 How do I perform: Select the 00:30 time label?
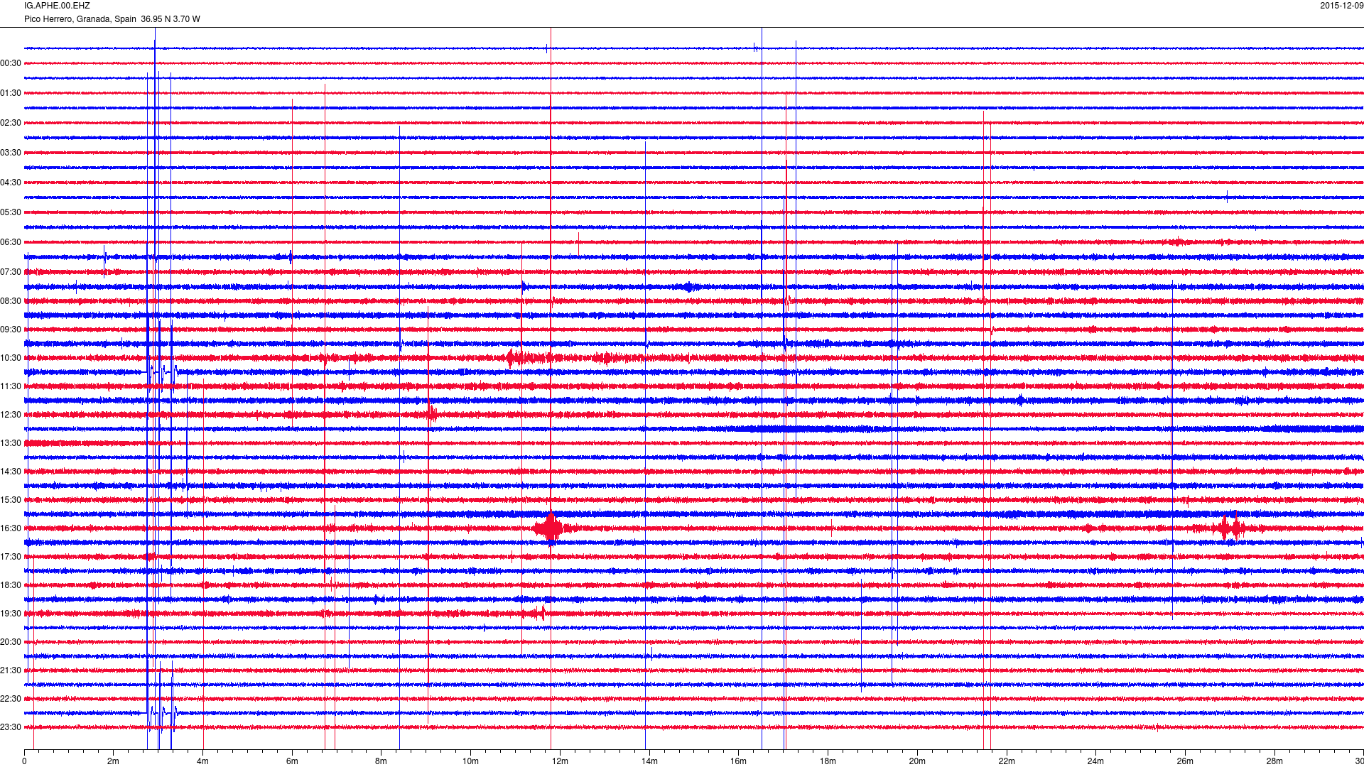11,63
